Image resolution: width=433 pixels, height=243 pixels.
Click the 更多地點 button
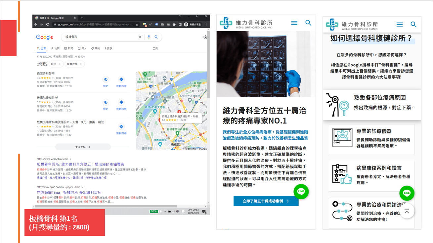click(x=83, y=147)
